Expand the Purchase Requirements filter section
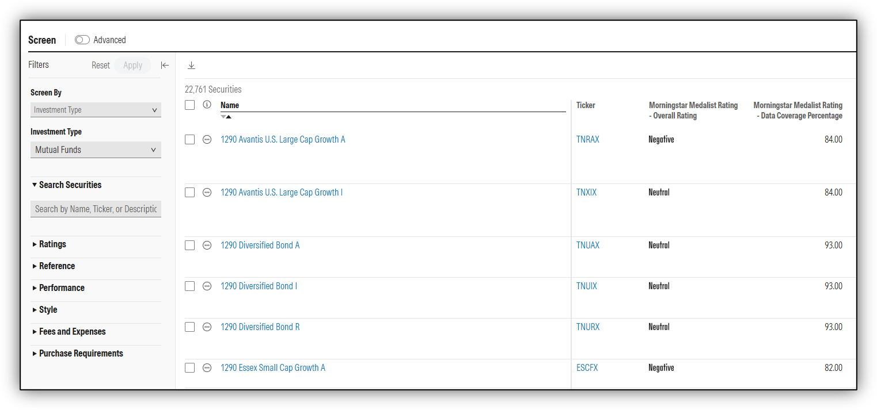 click(x=78, y=353)
